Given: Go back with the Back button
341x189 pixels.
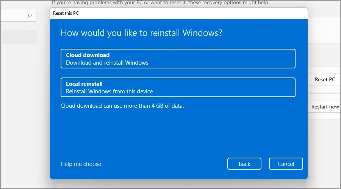Looking at the screenshot, I should pos(244,164).
